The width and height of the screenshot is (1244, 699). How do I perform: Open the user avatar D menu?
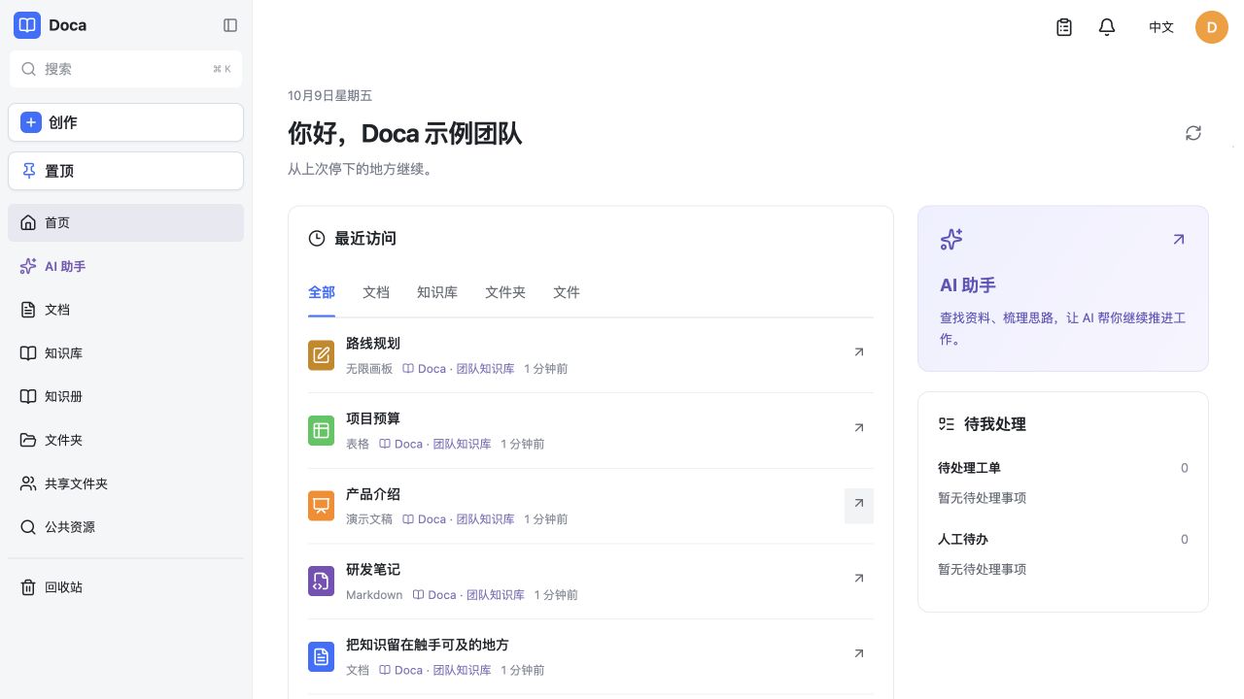click(1212, 27)
